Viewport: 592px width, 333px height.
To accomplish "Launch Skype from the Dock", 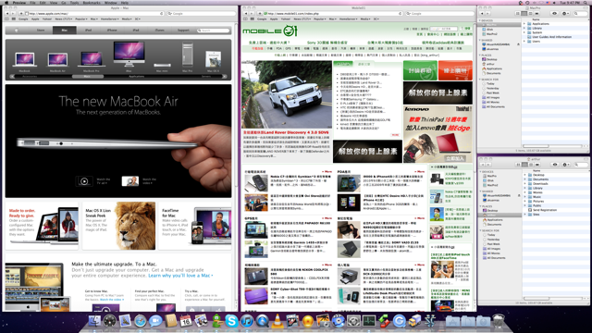I will pyautogui.click(x=231, y=321).
